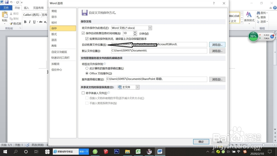Screen dimensions: 277x156
Task: Open Windows Start menu
Action: [5, 152]
